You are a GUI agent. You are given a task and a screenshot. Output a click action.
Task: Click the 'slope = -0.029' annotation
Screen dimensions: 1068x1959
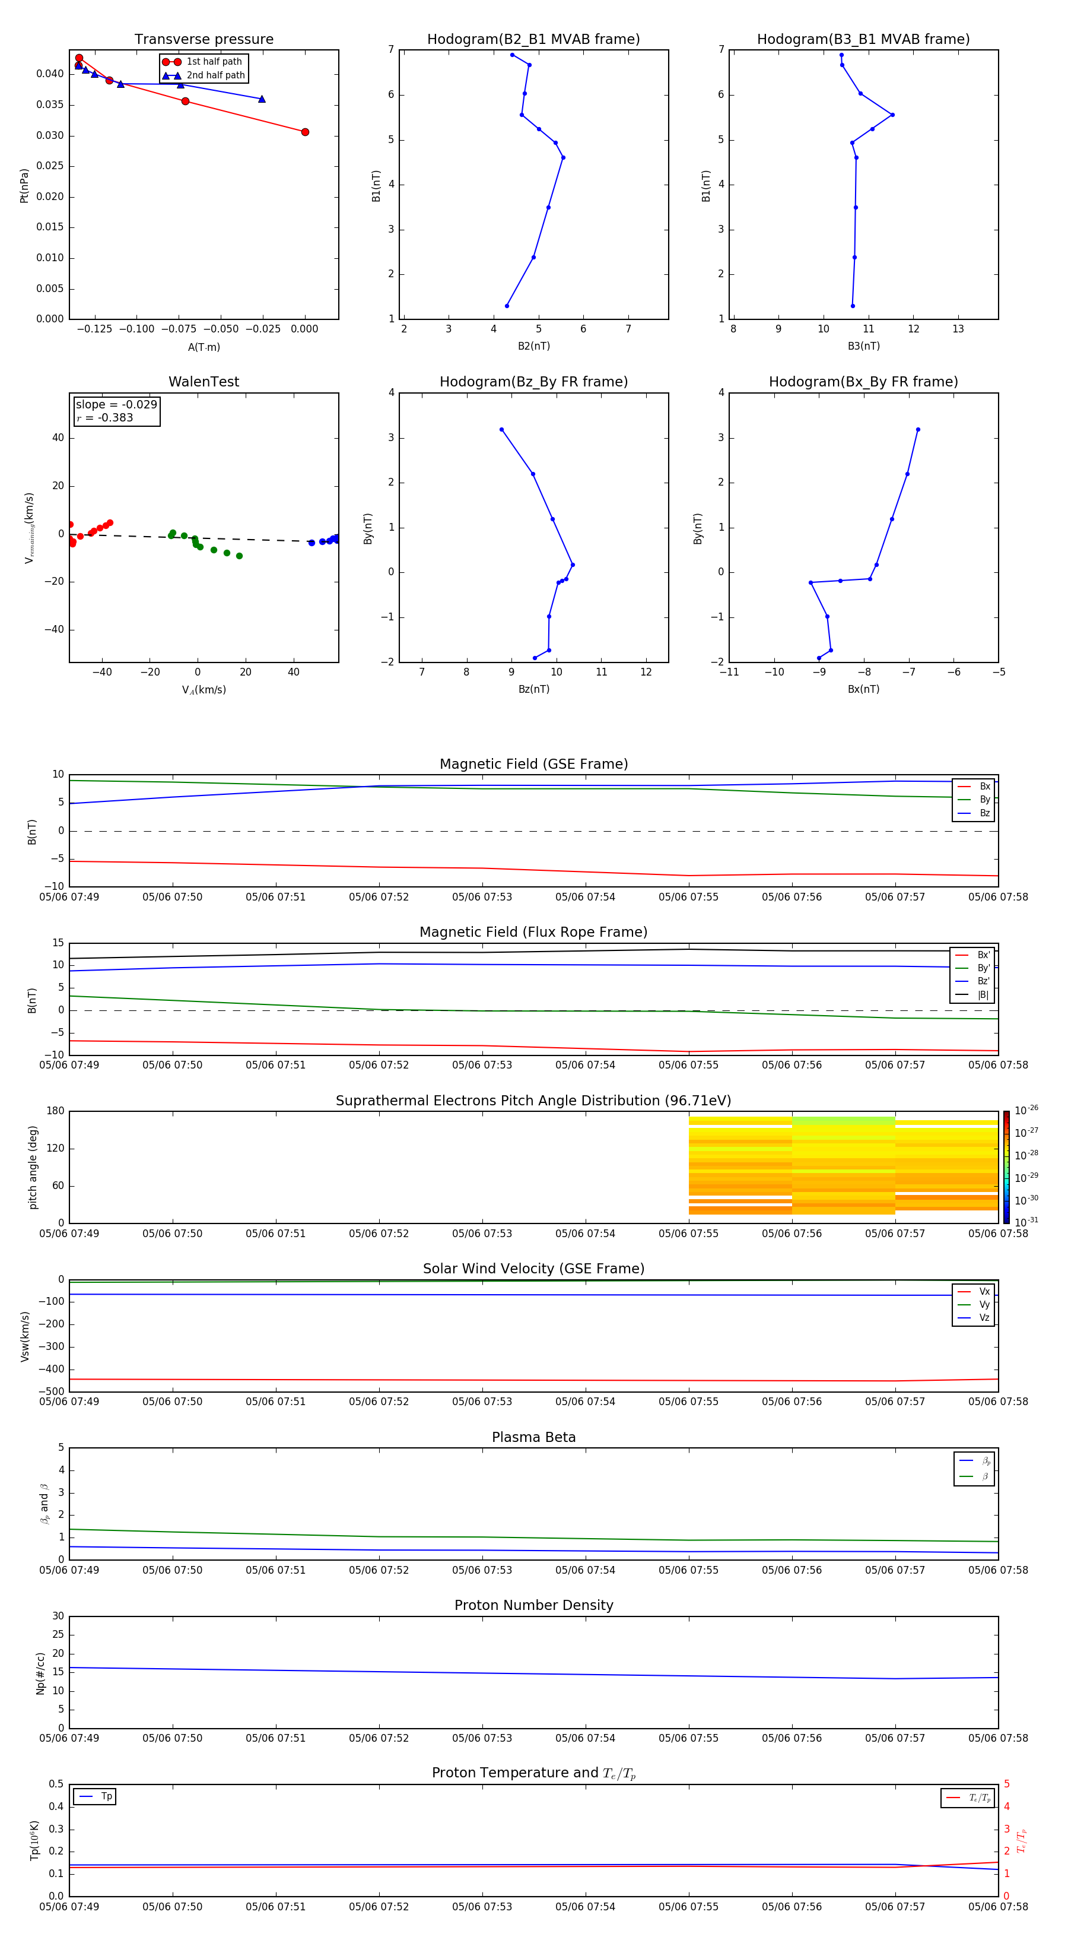point(116,405)
